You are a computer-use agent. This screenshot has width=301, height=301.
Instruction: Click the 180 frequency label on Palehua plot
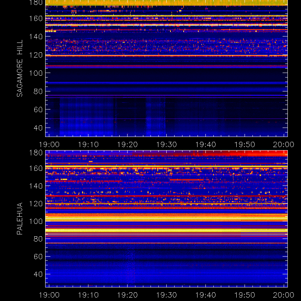(36, 153)
